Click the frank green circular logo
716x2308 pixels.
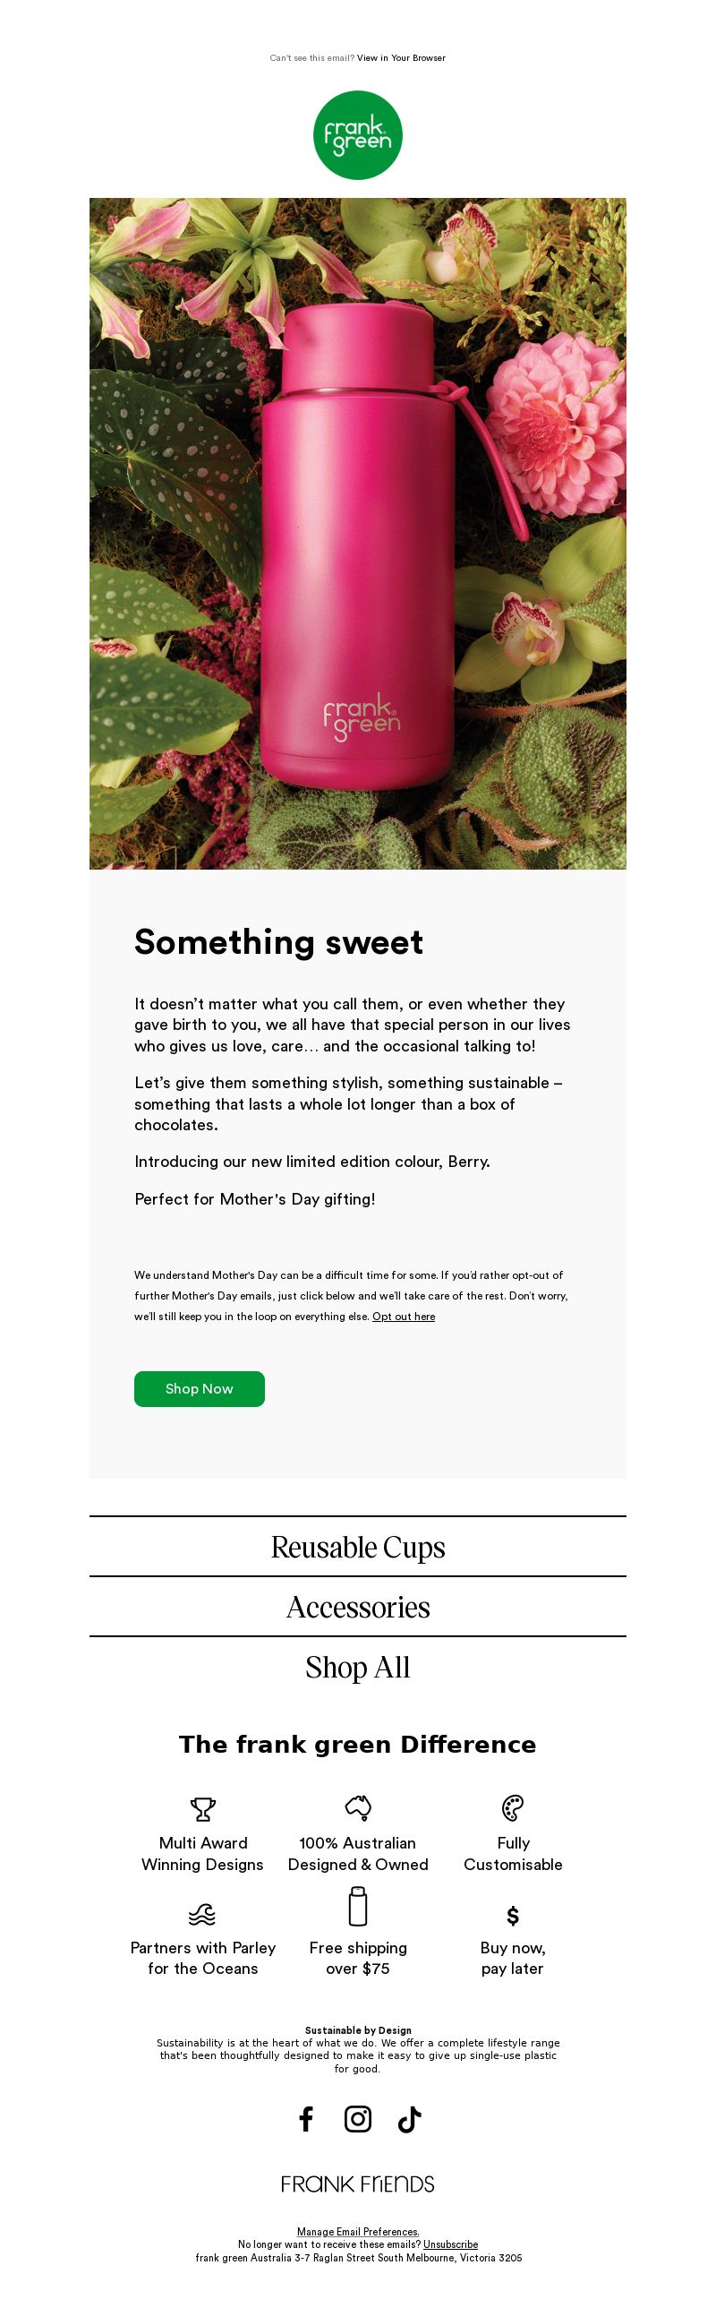click(358, 135)
